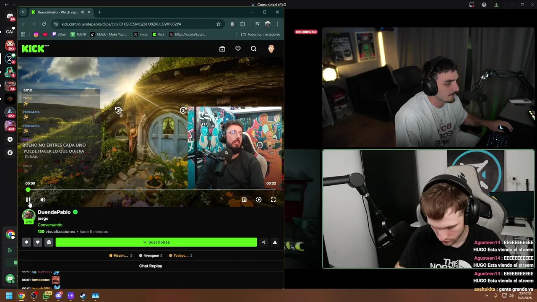Open the Todos los marcadores folder

pyautogui.click(x=261, y=34)
